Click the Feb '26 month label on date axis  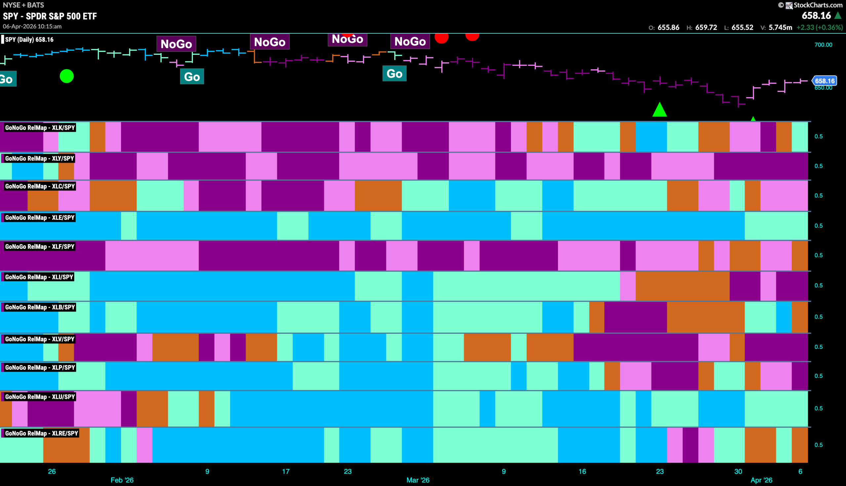(122, 480)
